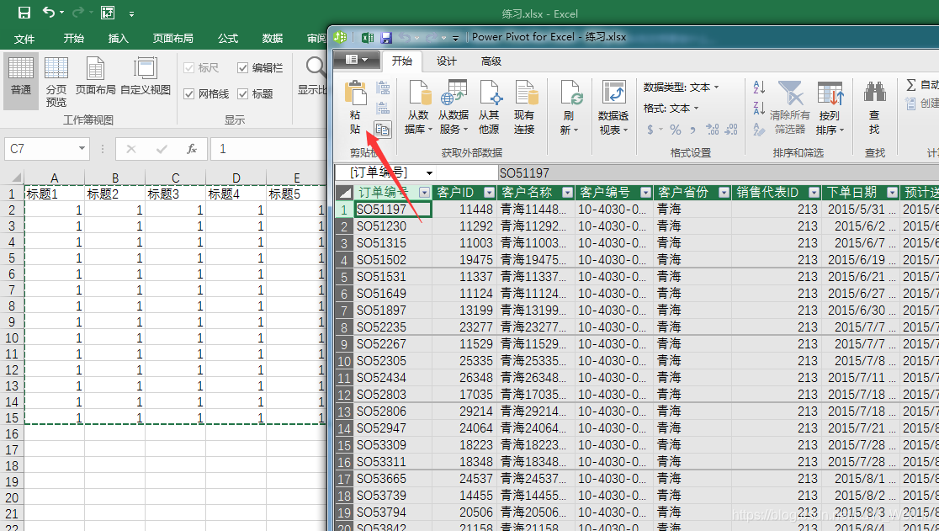
Task: Open the Format (格式: 文本) dropdown
Action: point(671,109)
